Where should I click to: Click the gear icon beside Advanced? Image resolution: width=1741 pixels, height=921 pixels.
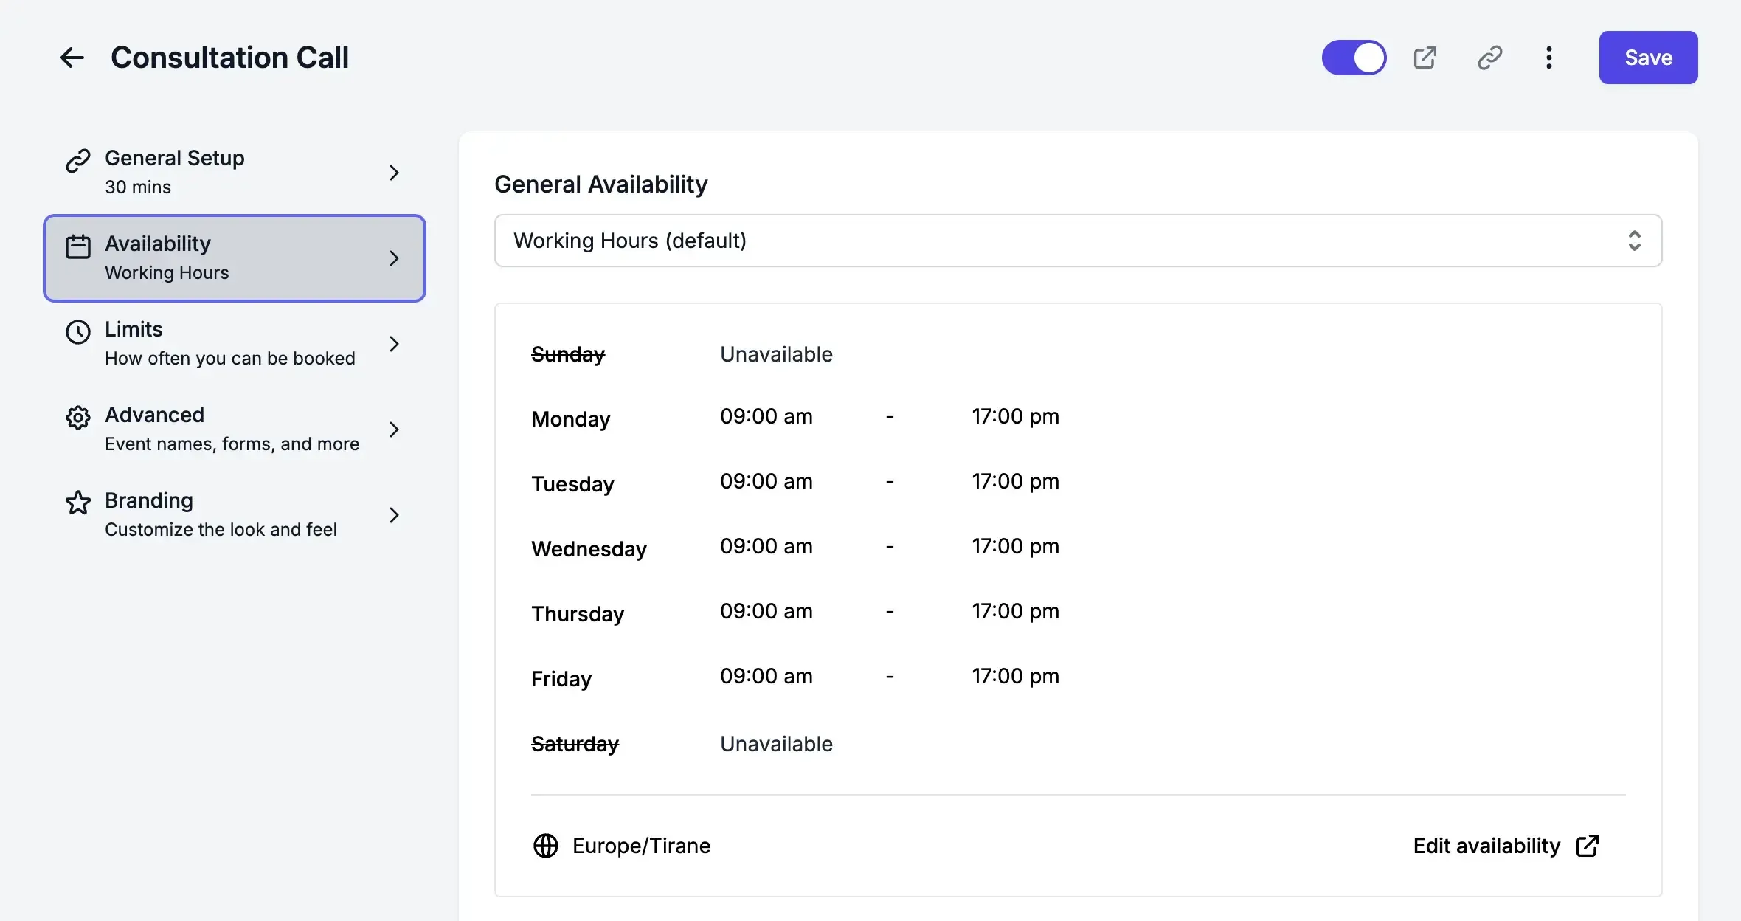tap(78, 418)
